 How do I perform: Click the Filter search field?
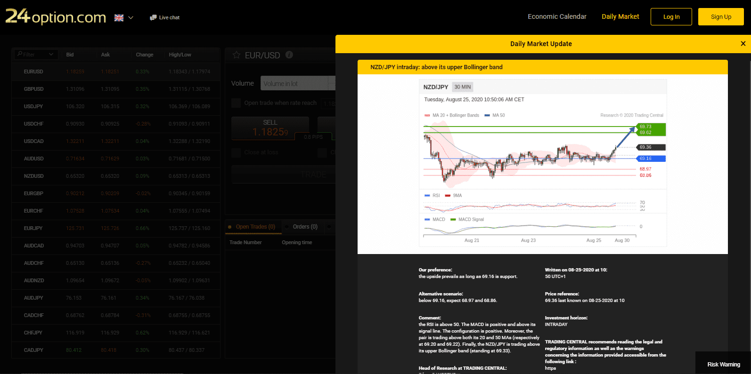pos(36,55)
